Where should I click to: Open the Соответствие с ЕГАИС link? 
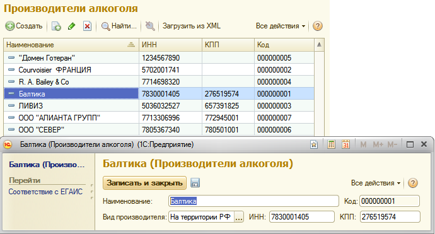pyautogui.click(x=45, y=192)
